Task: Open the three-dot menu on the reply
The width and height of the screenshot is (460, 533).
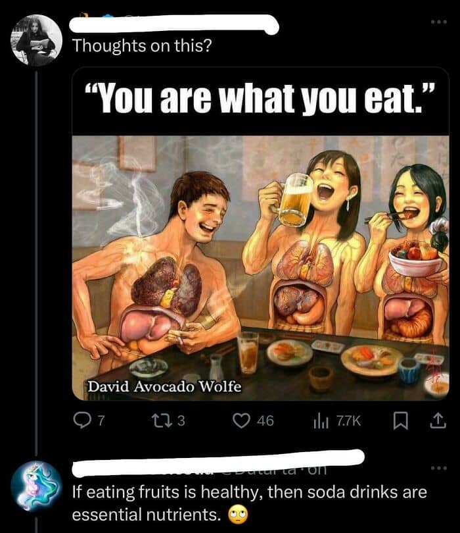Action: (439, 469)
